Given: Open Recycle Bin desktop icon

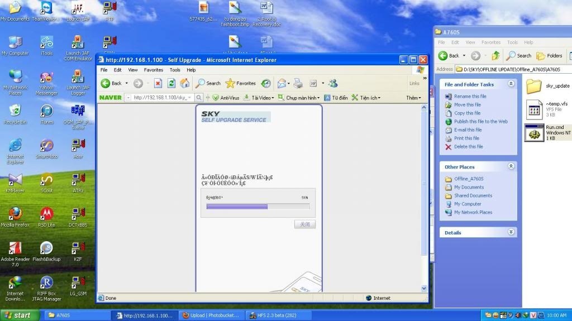Looking at the screenshot, I should [x=15, y=114].
